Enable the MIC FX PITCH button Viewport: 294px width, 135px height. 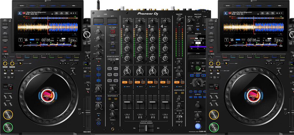tap(98, 74)
